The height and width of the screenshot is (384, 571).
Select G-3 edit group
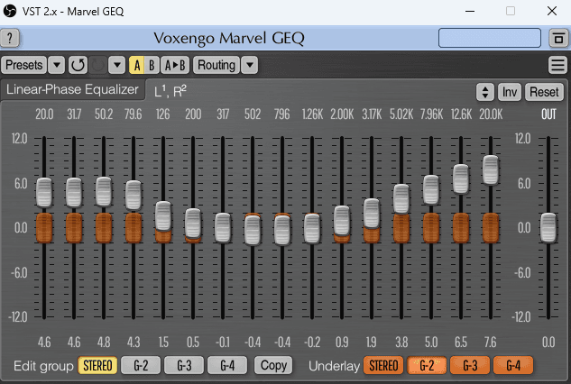pos(184,365)
